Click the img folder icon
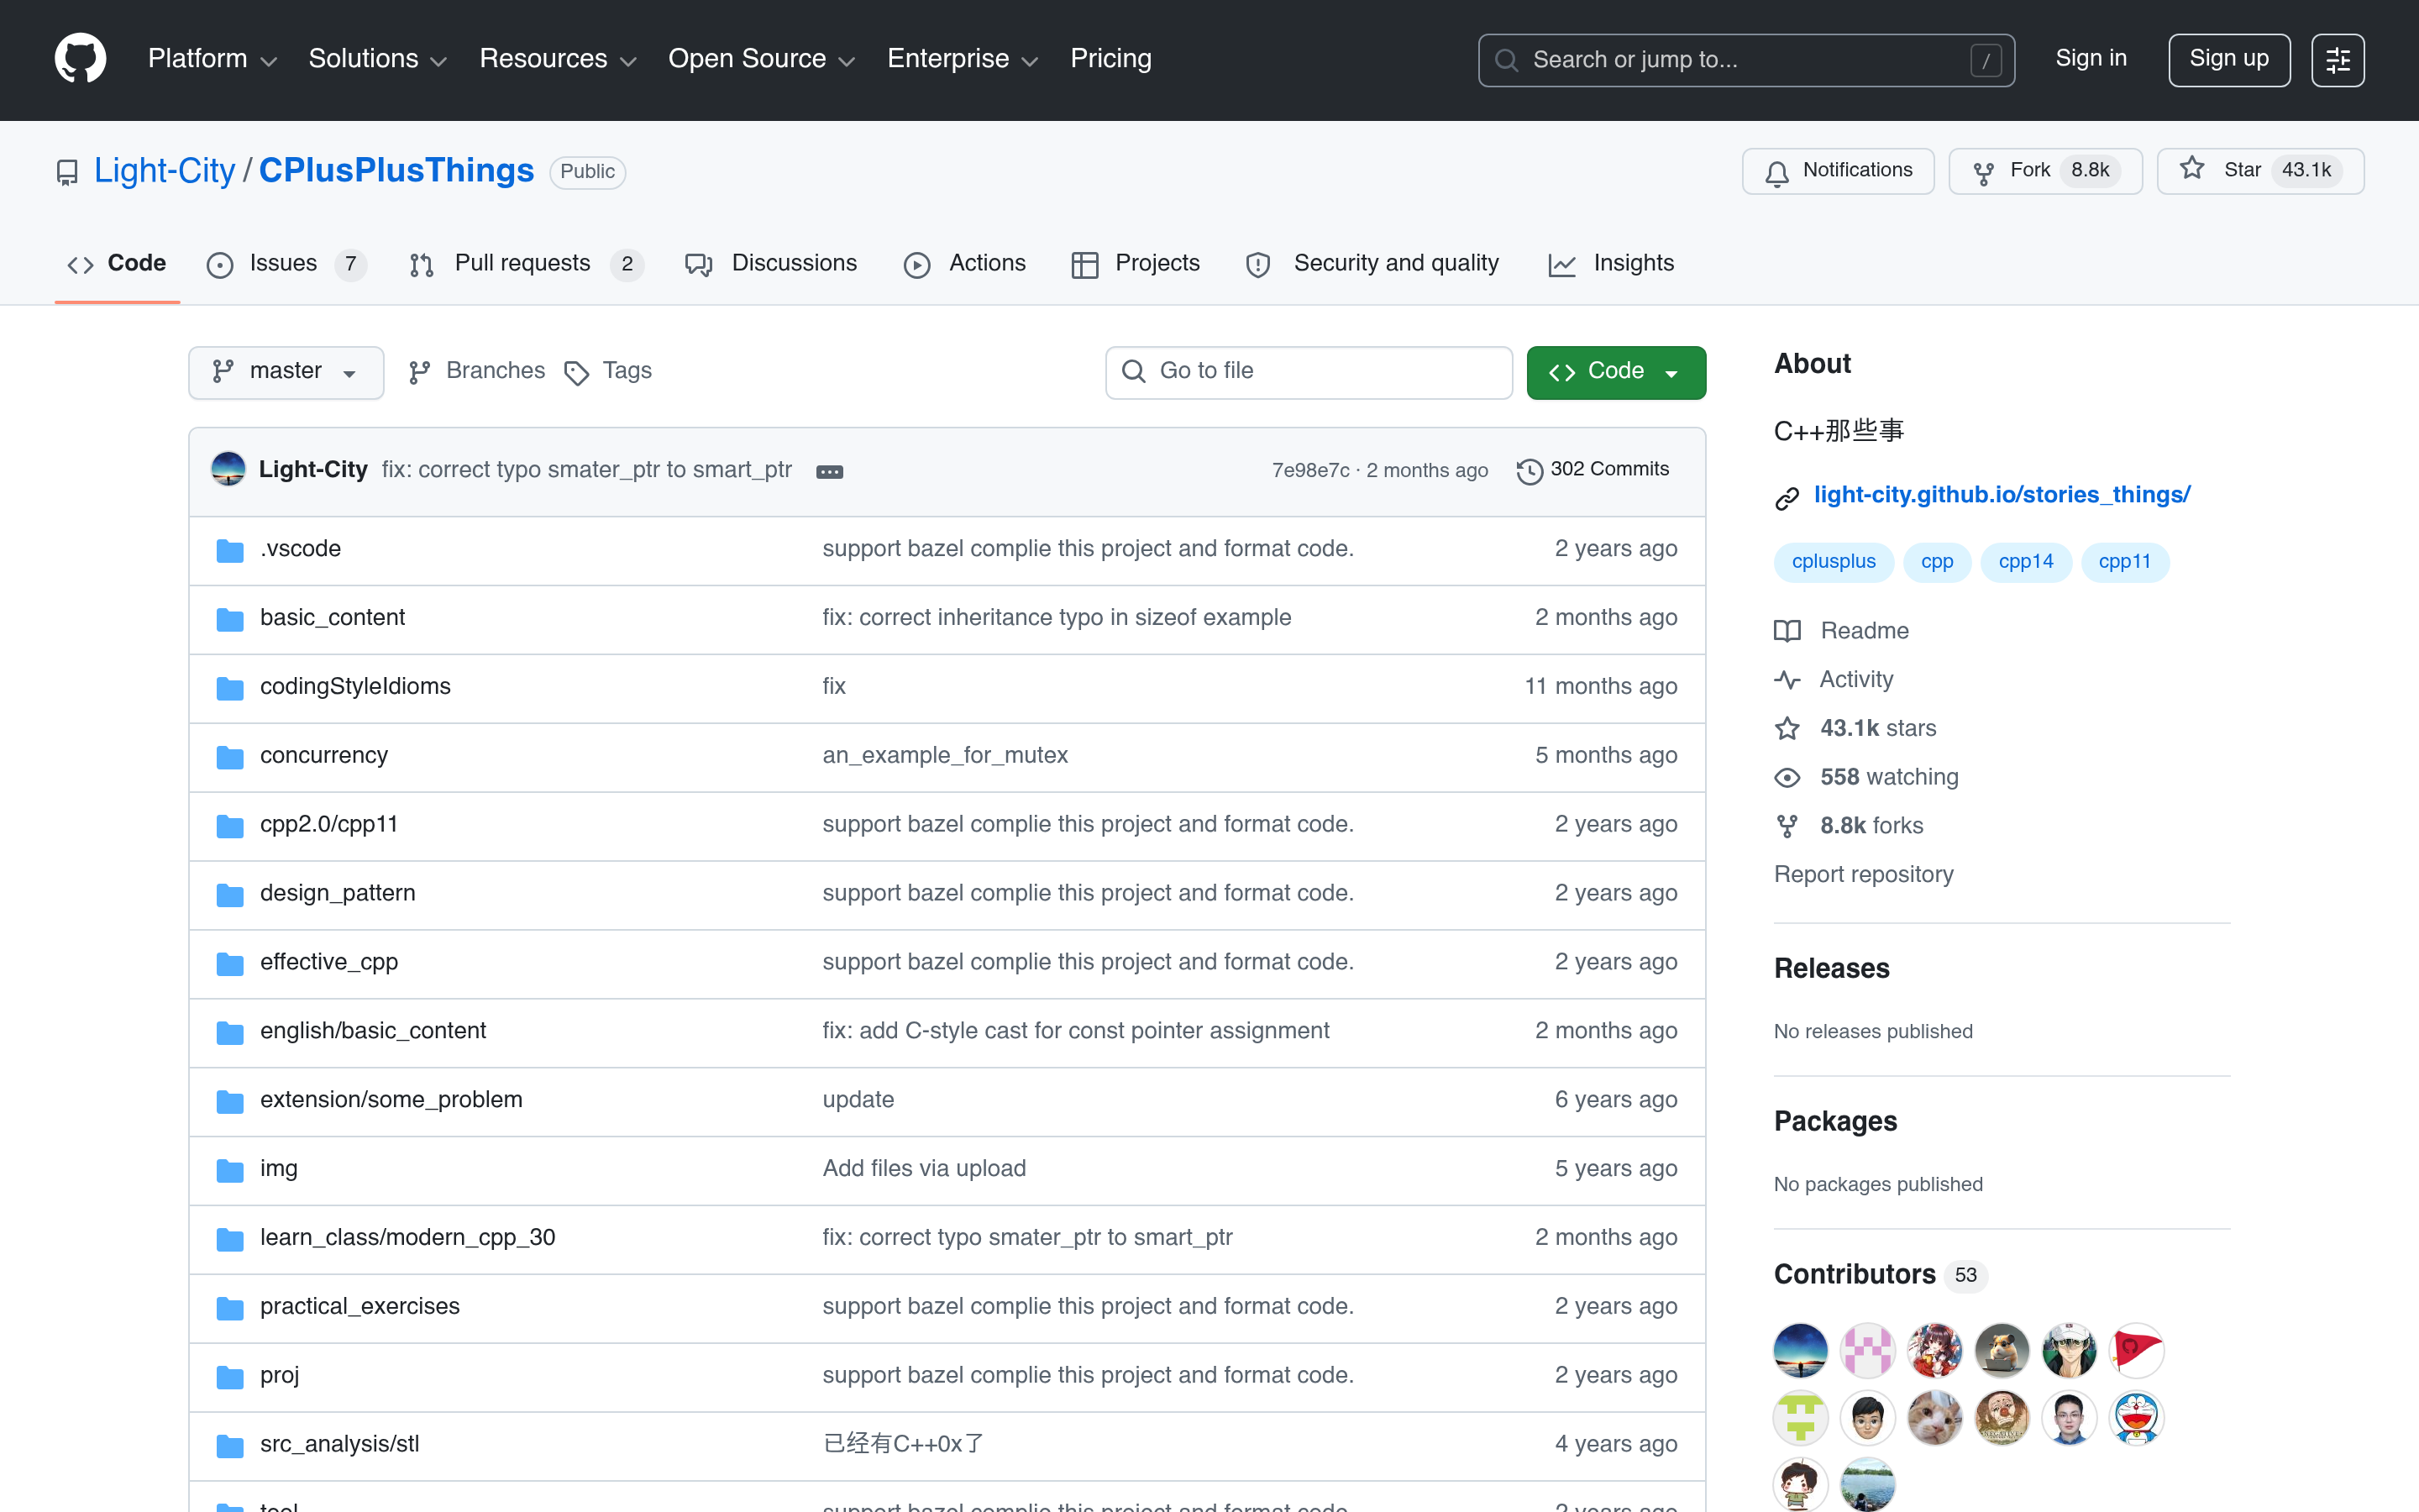Viewport: 2419px width, 1512px height. [x=230, y=1170]
